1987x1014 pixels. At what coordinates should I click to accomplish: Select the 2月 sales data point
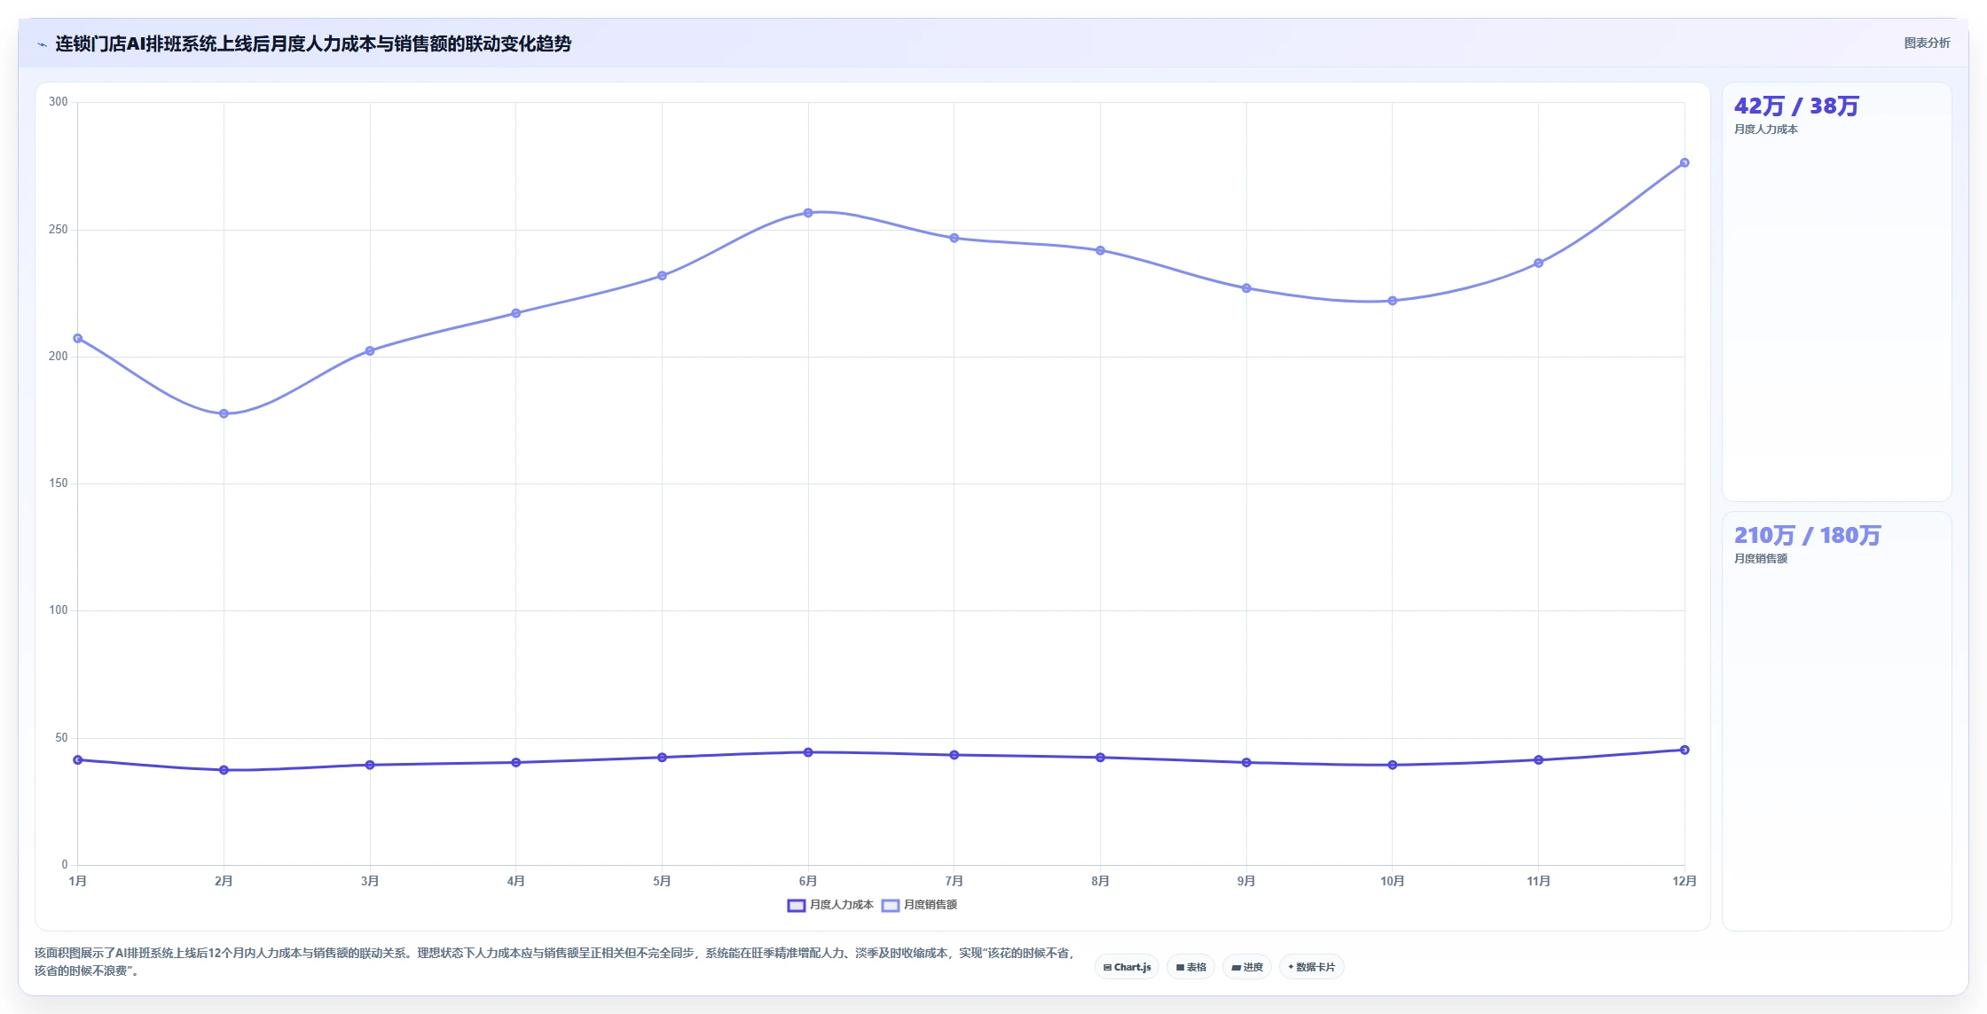[x=224, y=413]
